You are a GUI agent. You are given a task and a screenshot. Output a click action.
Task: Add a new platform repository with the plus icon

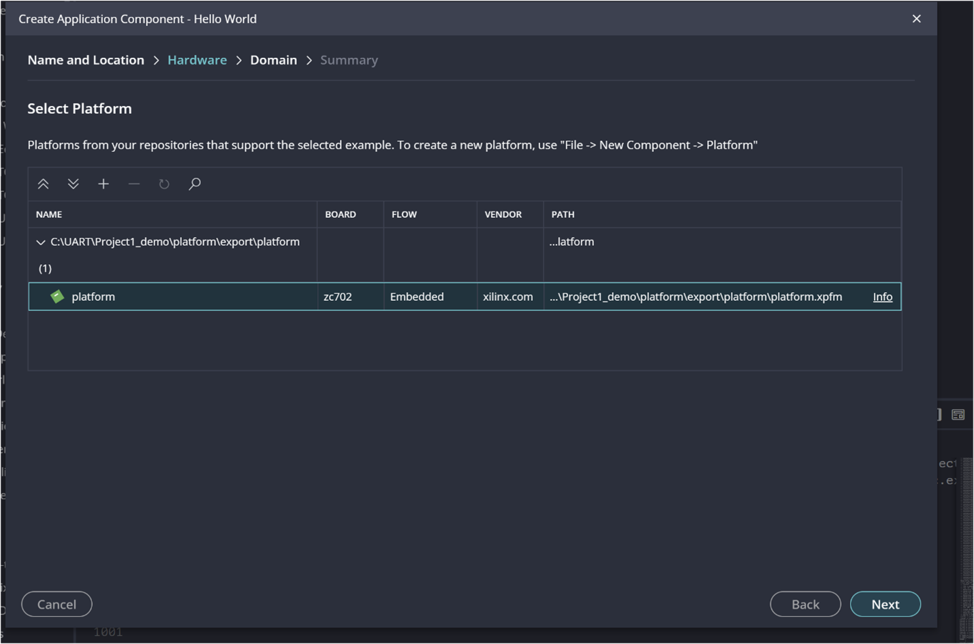[103, 183]
